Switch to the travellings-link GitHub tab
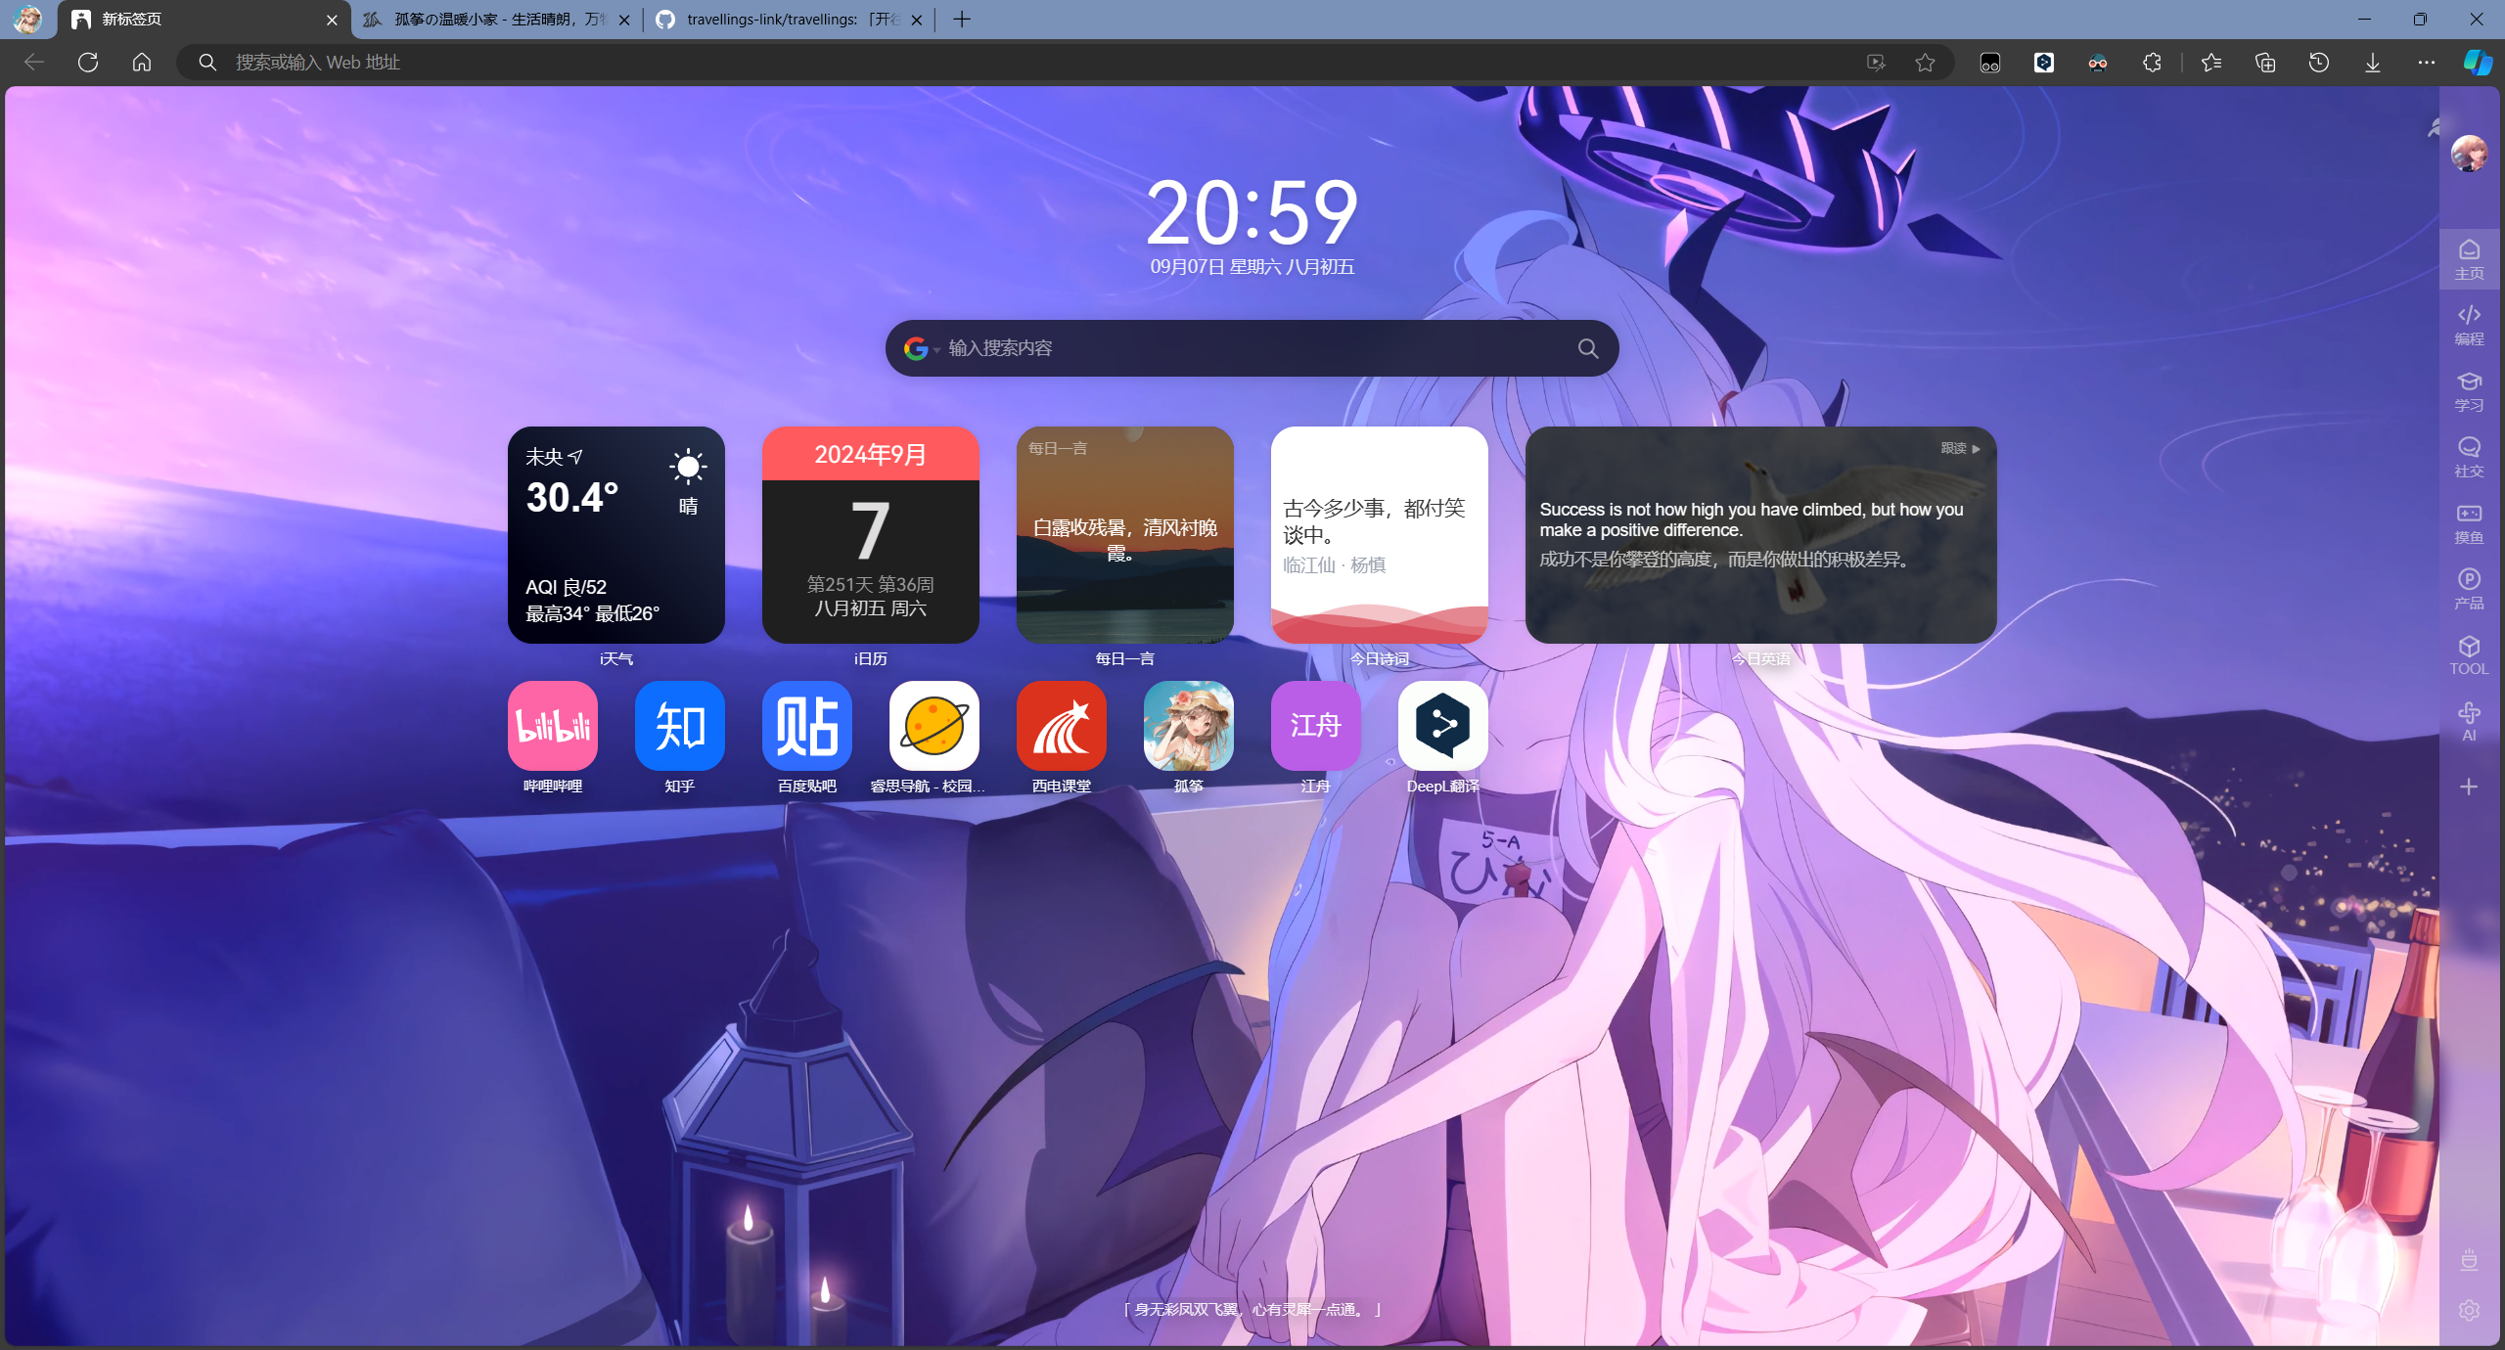The height and width of the screenshot is (1350, 2505). tap(783, 20)
